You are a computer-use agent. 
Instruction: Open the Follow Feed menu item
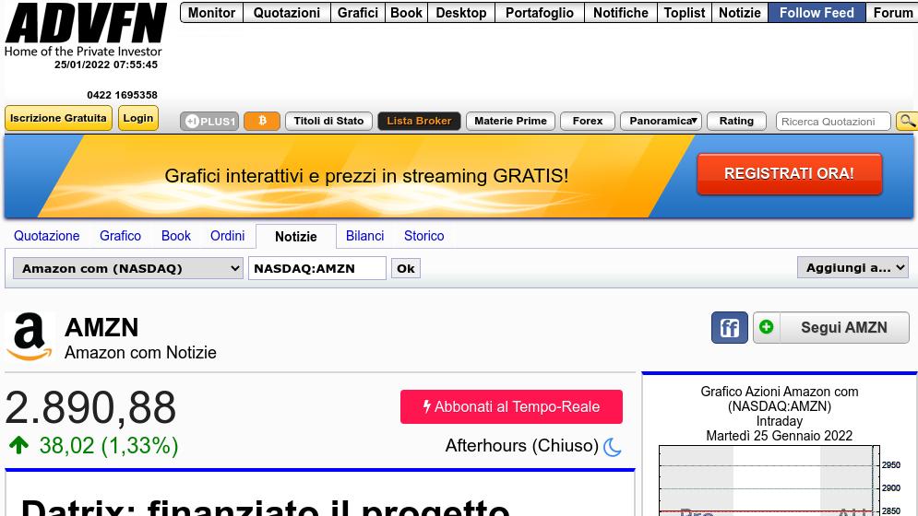pyautogui.click(x=817, y=12)
